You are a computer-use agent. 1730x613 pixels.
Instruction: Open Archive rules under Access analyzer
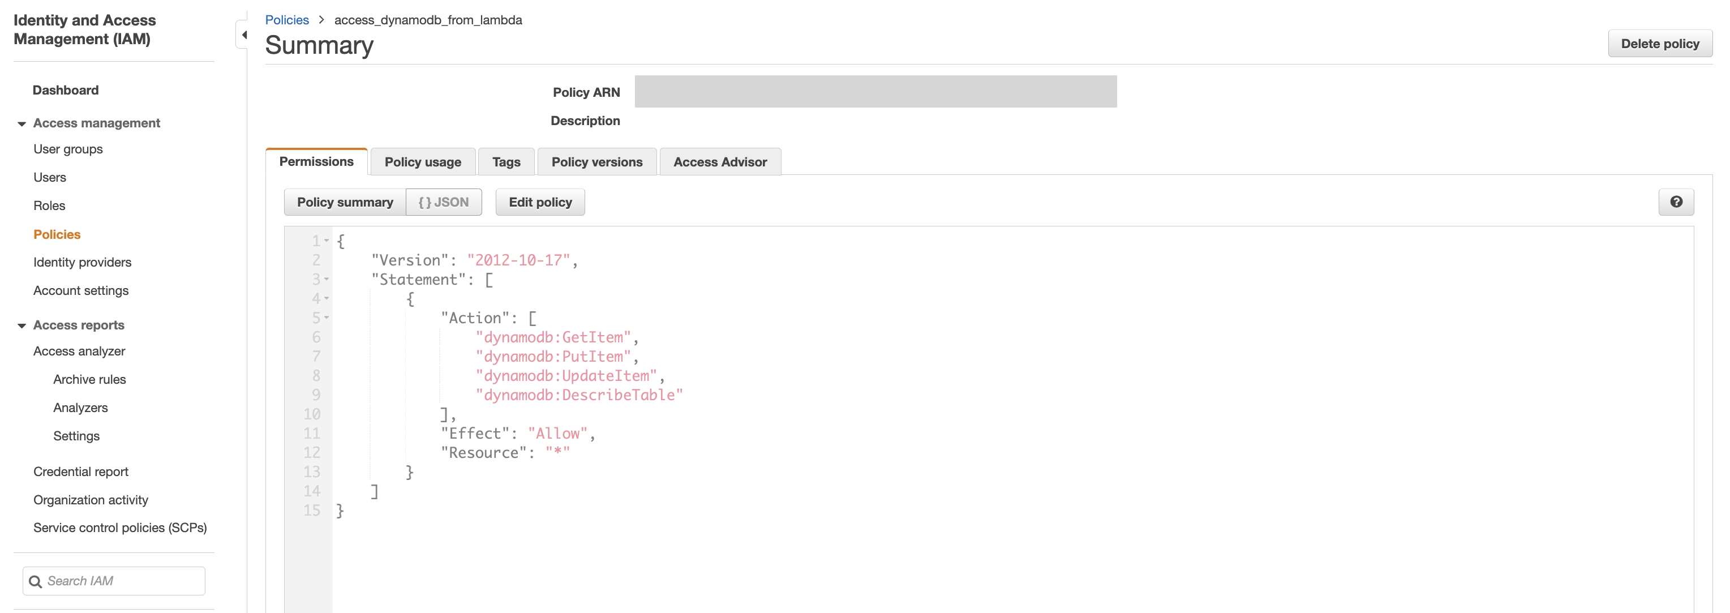[89, 379]
